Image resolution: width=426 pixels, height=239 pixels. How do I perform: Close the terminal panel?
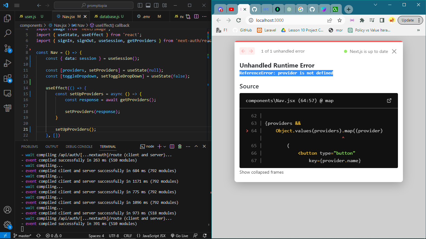point(204,146)
